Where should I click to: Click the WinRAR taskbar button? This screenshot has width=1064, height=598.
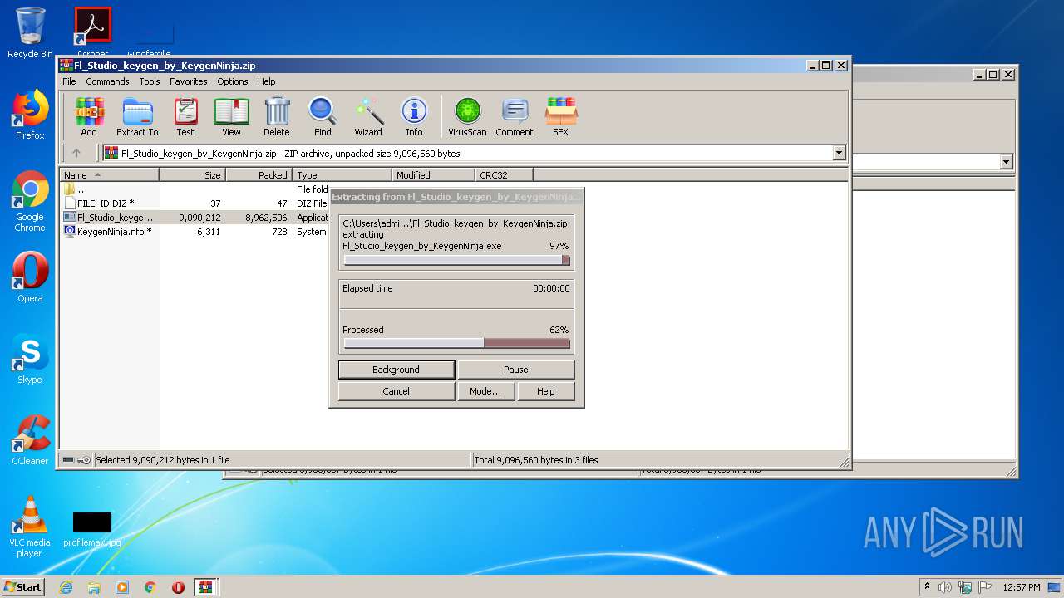206,587
